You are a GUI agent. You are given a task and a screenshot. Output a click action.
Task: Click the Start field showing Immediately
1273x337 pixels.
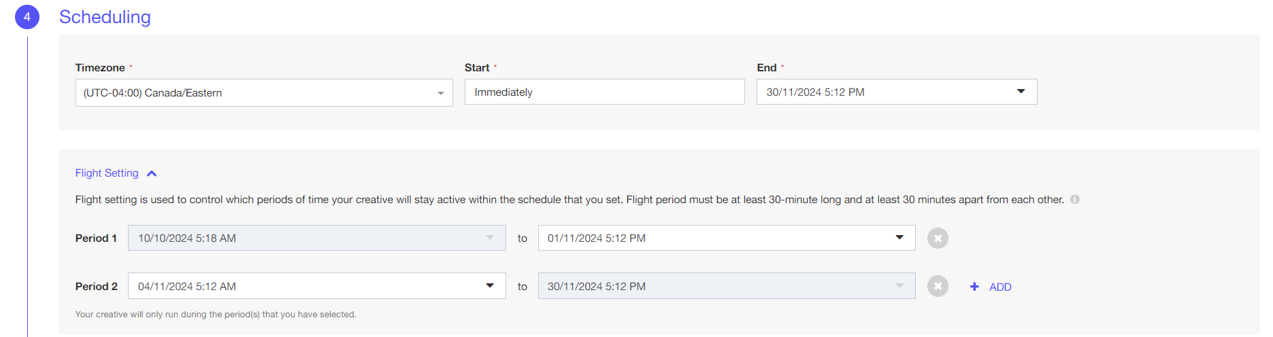[x=604, y=92]
